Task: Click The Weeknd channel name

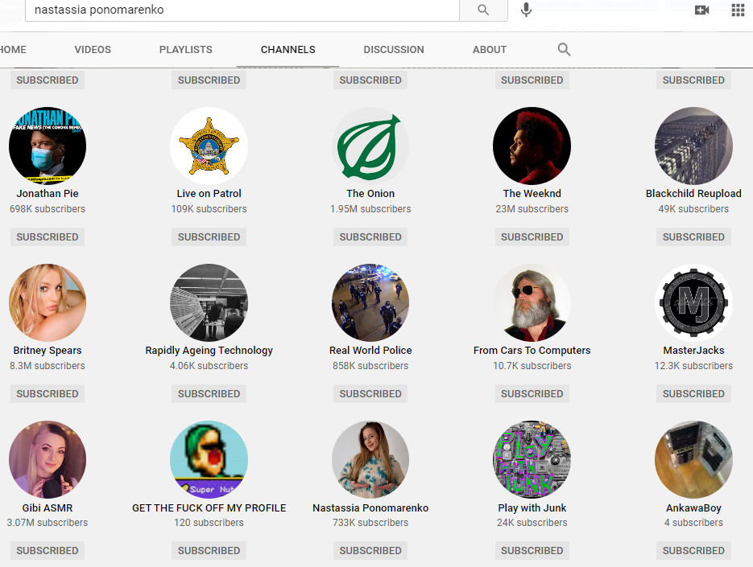Action: (532, 193)
